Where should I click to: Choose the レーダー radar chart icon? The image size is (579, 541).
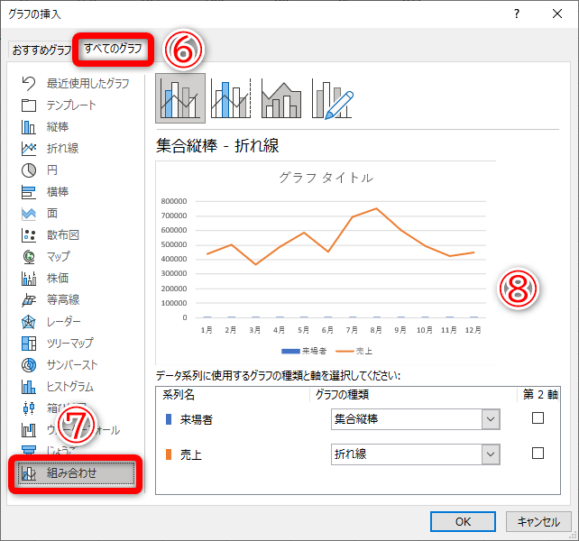point(29,322)
